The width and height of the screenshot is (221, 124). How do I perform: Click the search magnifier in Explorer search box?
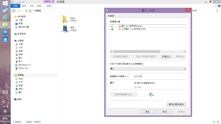217,11
